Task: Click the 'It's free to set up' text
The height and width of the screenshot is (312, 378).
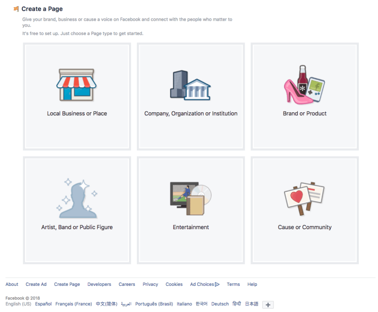Action: pyautogui.click(x=83, y=34)
